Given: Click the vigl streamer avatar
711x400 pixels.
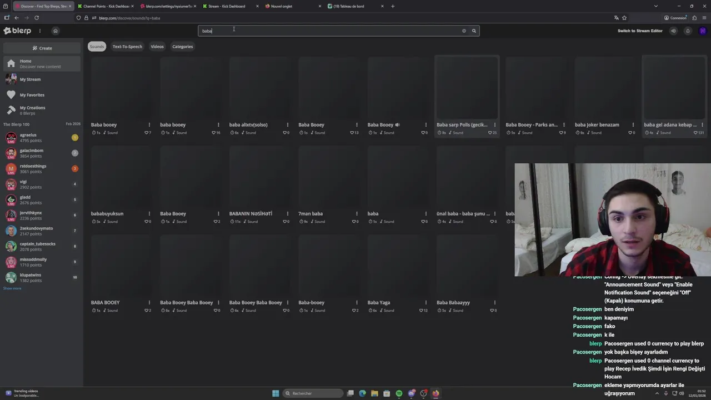Looking at the screenshot, I should pyautogui.click(x=11, y=184).
